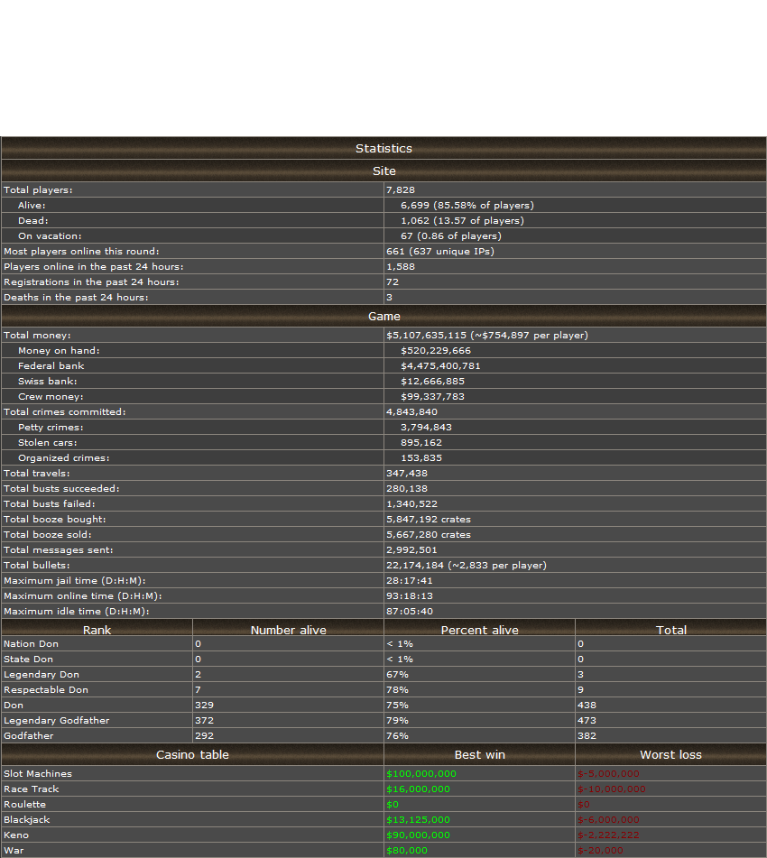
Task: Select the Blackjack worst loss $-6,000,000
Action: (x=609, y=819)
